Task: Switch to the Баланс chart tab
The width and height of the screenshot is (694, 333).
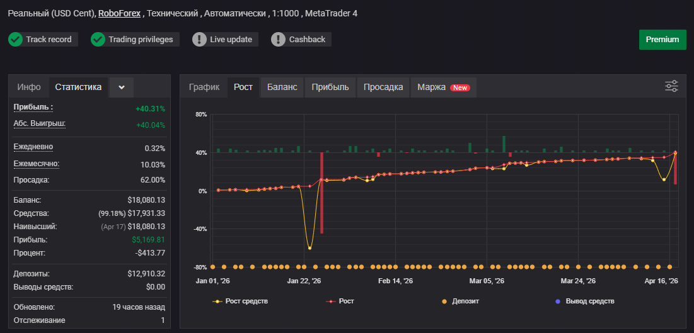Action: point(282,87)
